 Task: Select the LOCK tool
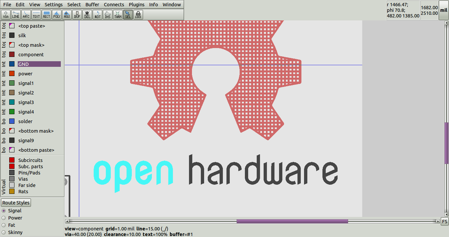coord(138,15)
